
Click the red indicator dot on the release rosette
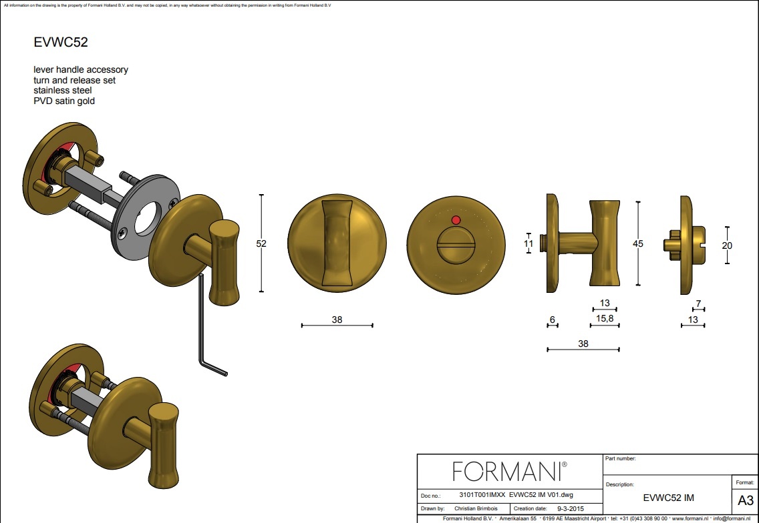[456, 219]
